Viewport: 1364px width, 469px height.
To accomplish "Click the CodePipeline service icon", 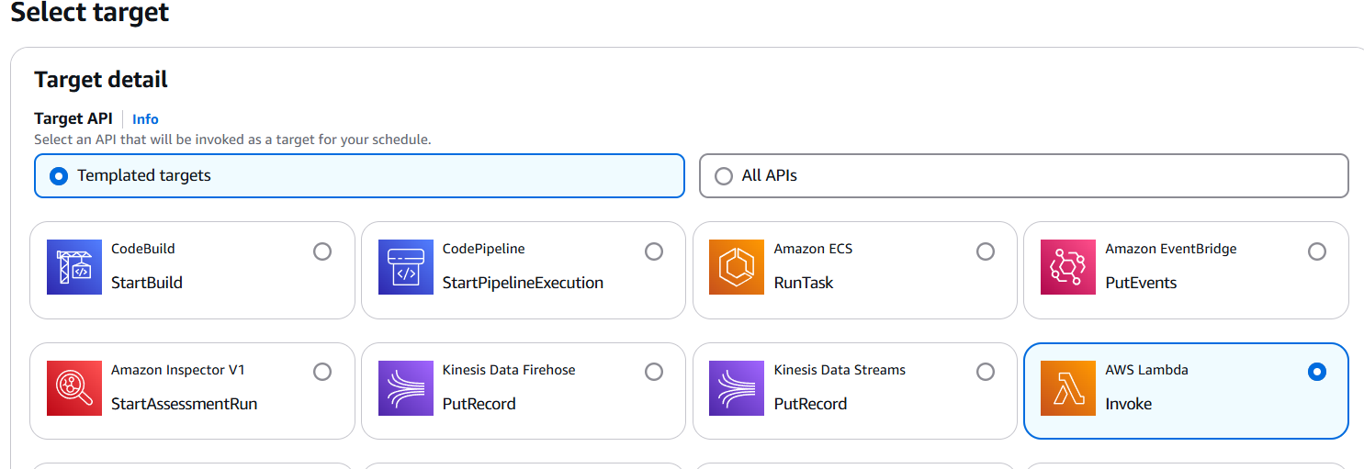I will 406,267.
